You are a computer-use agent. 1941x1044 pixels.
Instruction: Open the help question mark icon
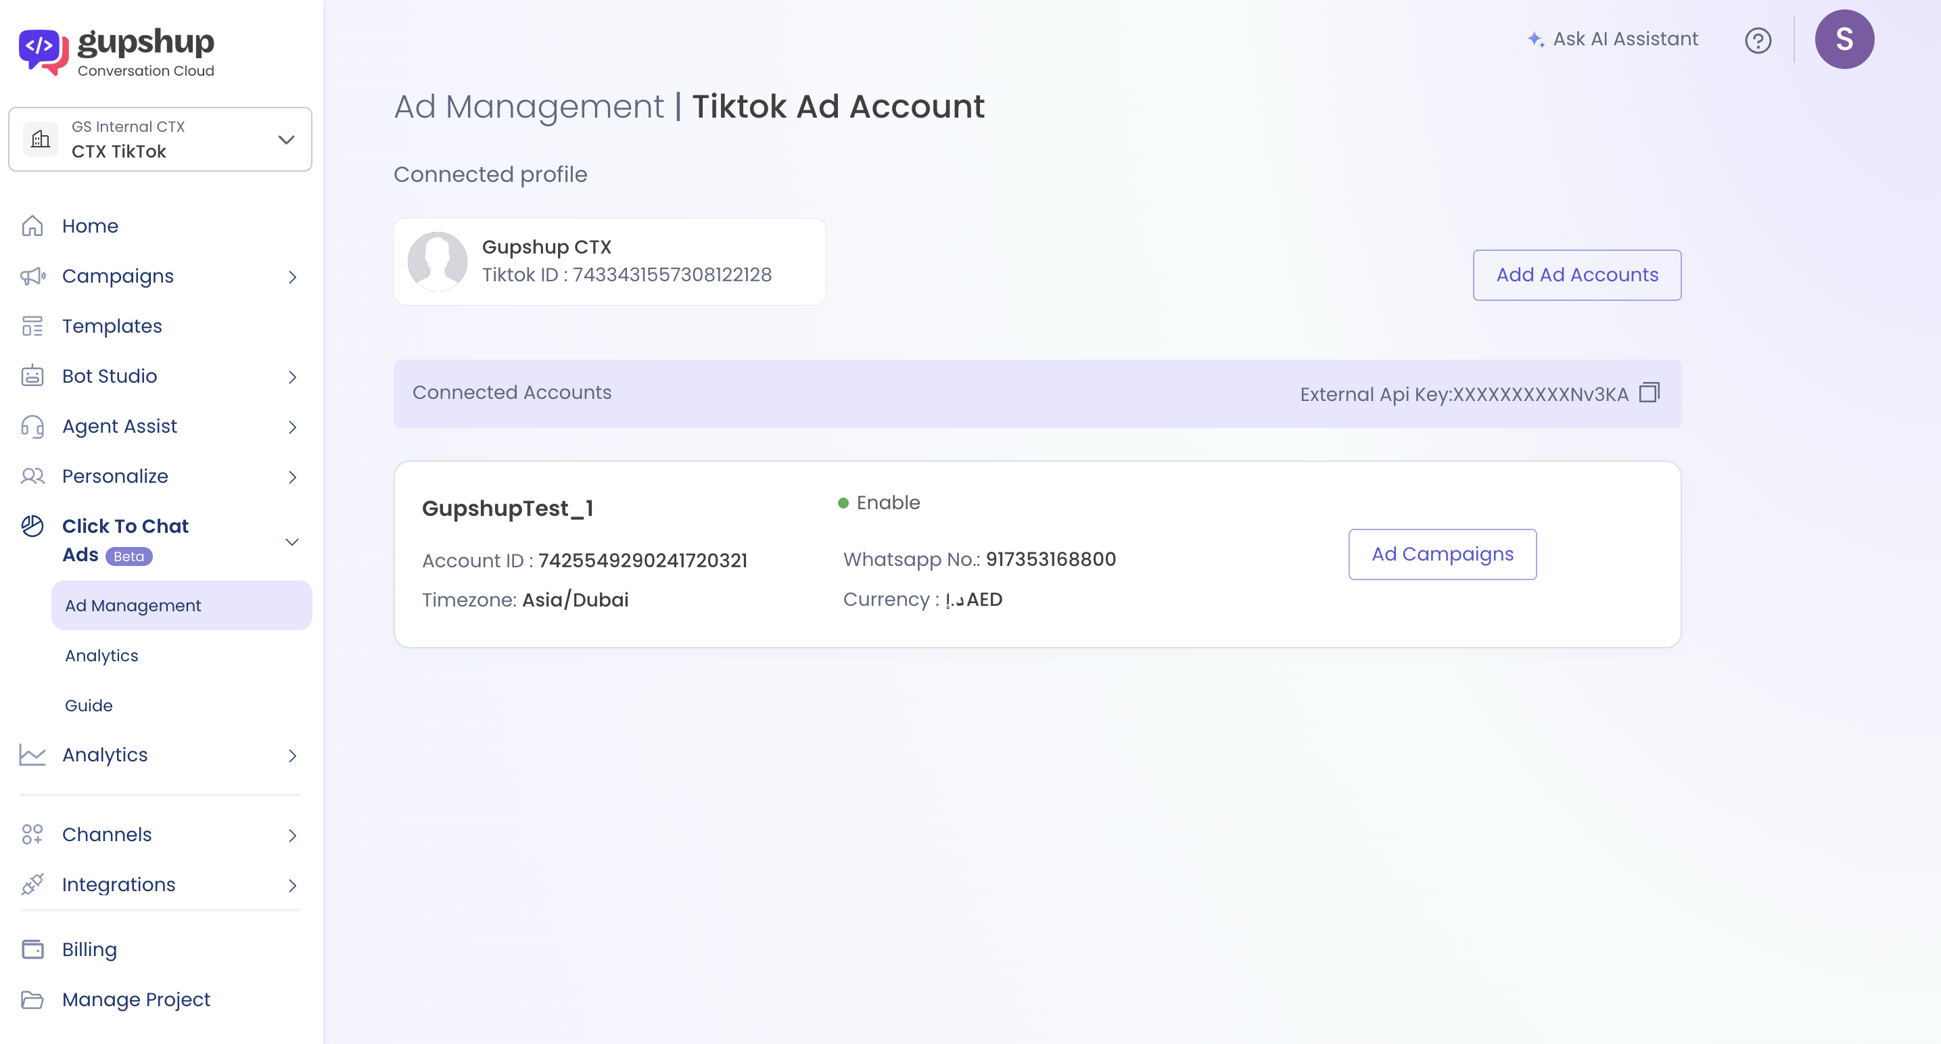(1757, 40)
